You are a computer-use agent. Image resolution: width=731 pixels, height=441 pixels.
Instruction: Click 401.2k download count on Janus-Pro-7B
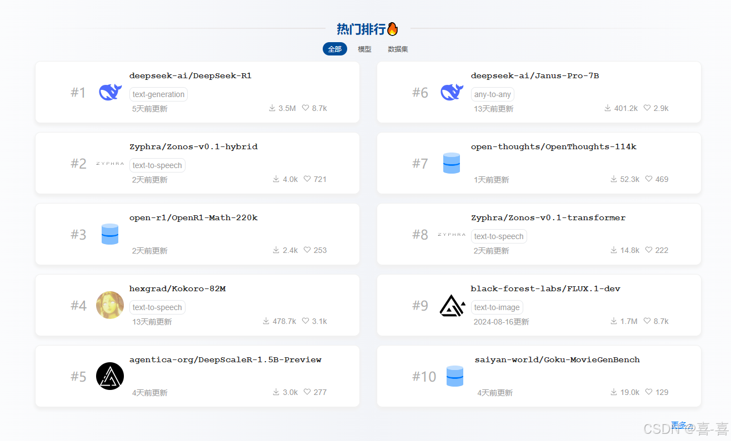pyautogui.click(x=626, y=108)
